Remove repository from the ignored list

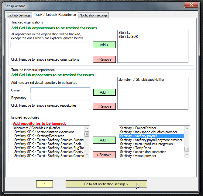(x=104, y=155)
